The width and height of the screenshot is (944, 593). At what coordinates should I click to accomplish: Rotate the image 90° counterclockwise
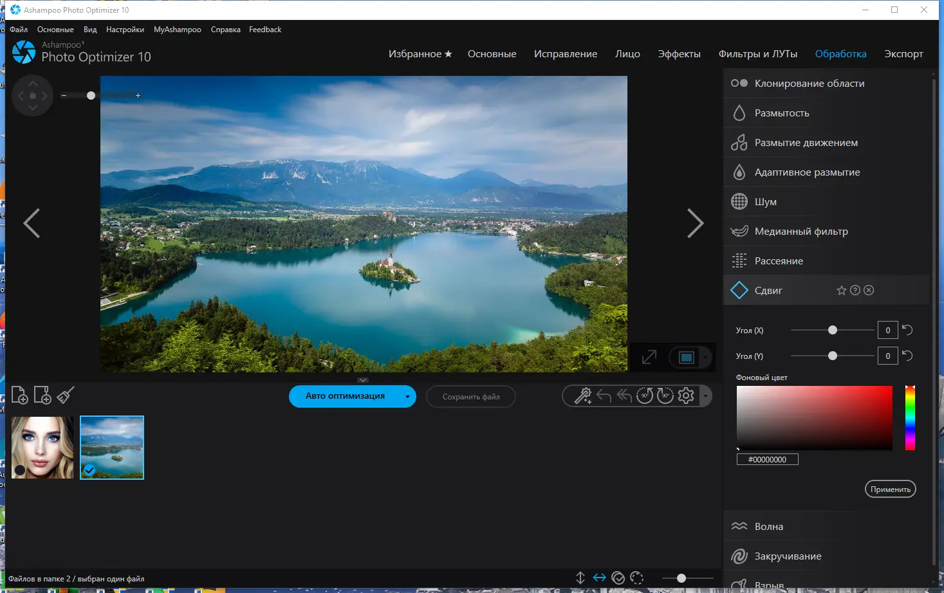click(x=644, y=396)
